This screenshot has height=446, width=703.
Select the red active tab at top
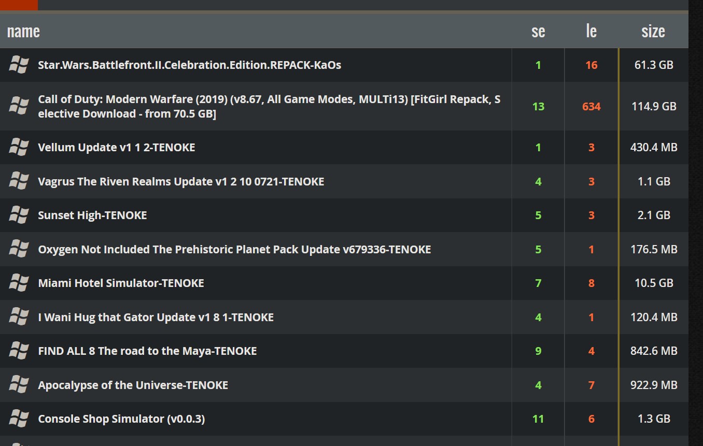19,5
